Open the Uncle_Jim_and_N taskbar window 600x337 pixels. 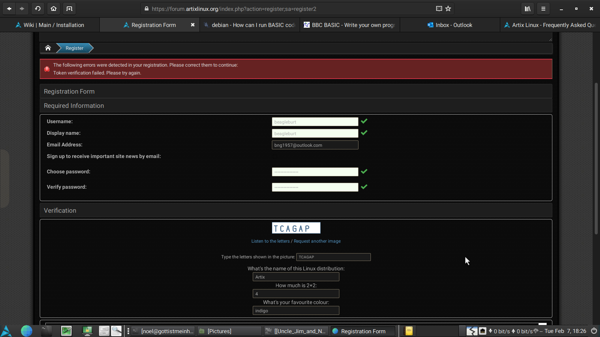(x=296, y=331)
